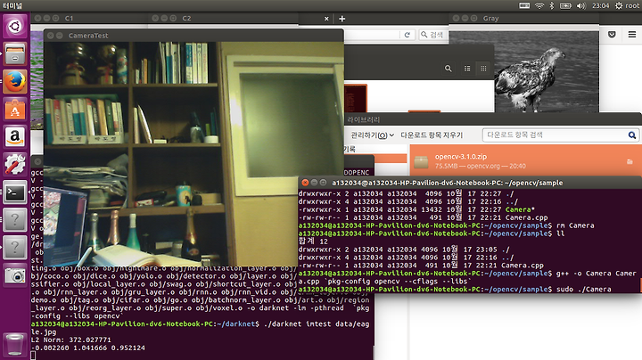Click the Firefox search box
Viewport: 642px width, 360px height.
tap(433, 35)
